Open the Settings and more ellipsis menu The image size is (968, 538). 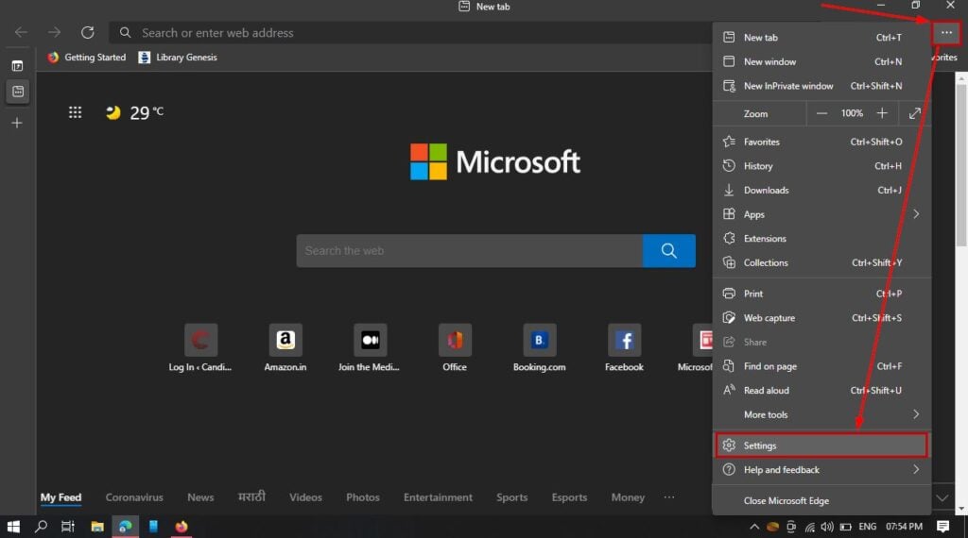(946, 33)
